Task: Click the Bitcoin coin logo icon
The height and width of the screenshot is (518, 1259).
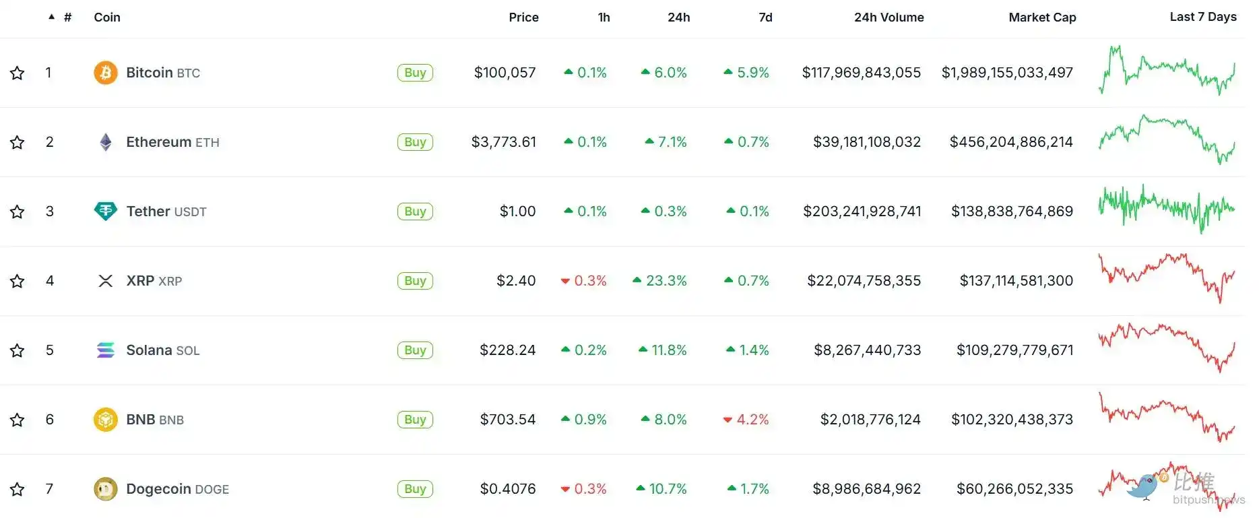Action: (105, 73)
